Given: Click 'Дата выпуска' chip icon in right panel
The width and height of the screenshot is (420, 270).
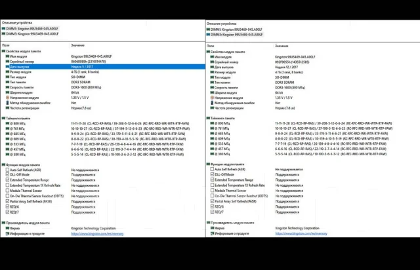Looking at the screenshot, I should [x=212, y=67].
